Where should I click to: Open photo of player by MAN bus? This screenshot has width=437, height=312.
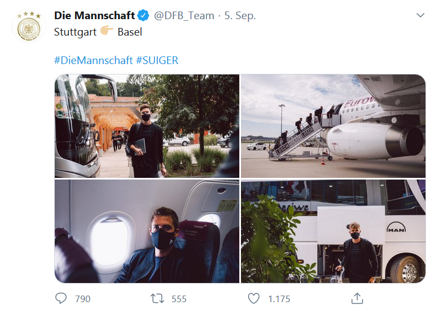click(x=333, y=231)
